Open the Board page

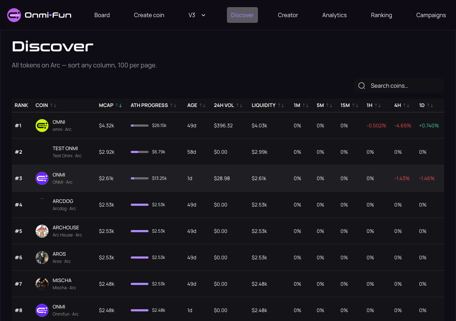tap(102, 15)
